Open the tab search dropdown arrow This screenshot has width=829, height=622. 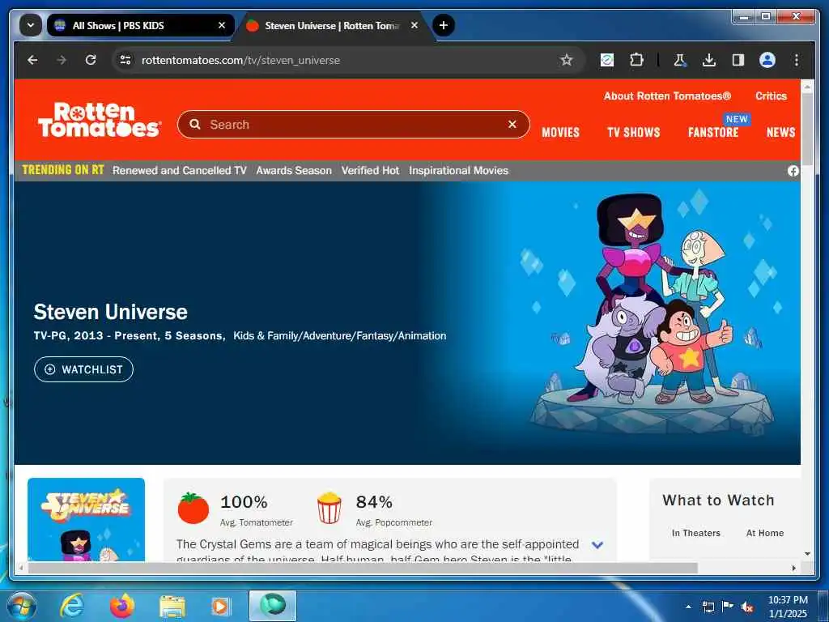pyautogui.click(x=31, y=25)
